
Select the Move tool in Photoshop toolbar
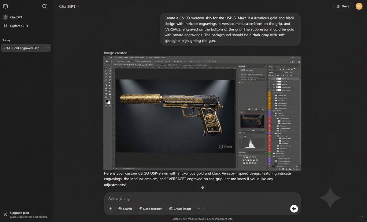click(106, 68)
